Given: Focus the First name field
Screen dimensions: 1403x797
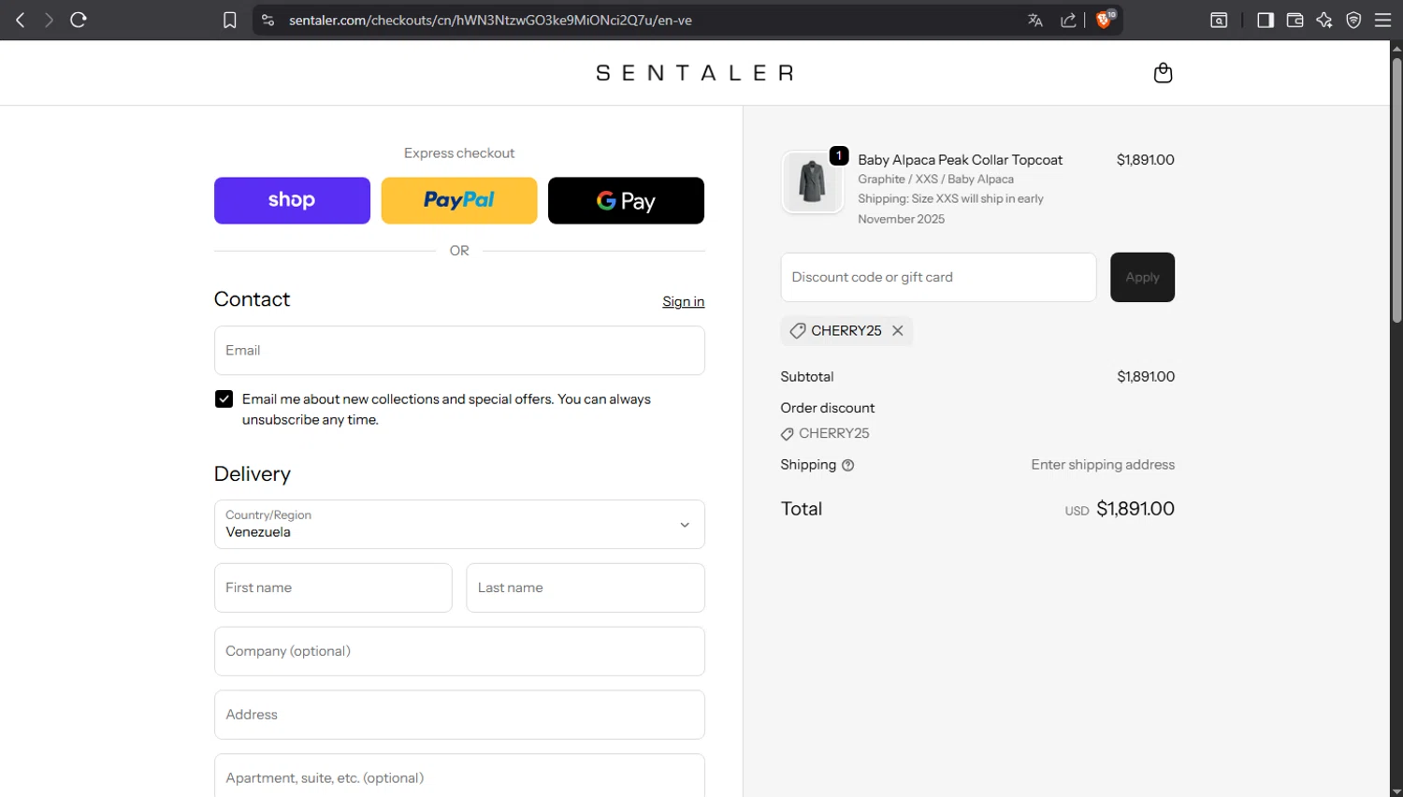Looking at the screenshot, I should click(x=333, y=587).
